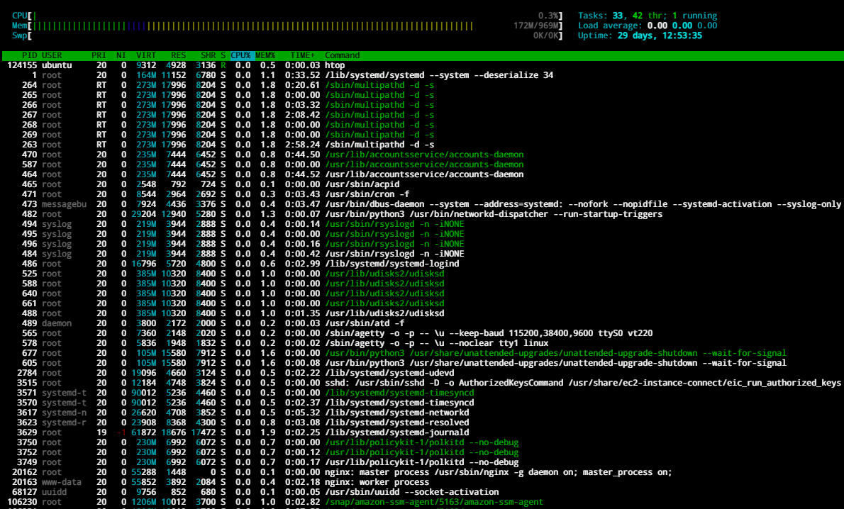
Task: Sort processes by the PID column header
Action: pos(29,55)
